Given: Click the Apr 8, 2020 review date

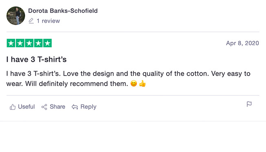Looking at the screenshot, I should [242, 43].
